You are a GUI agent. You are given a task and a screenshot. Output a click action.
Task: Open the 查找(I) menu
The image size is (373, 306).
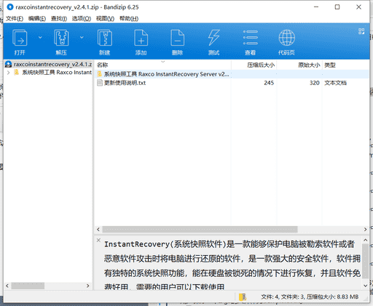[59, 19]
